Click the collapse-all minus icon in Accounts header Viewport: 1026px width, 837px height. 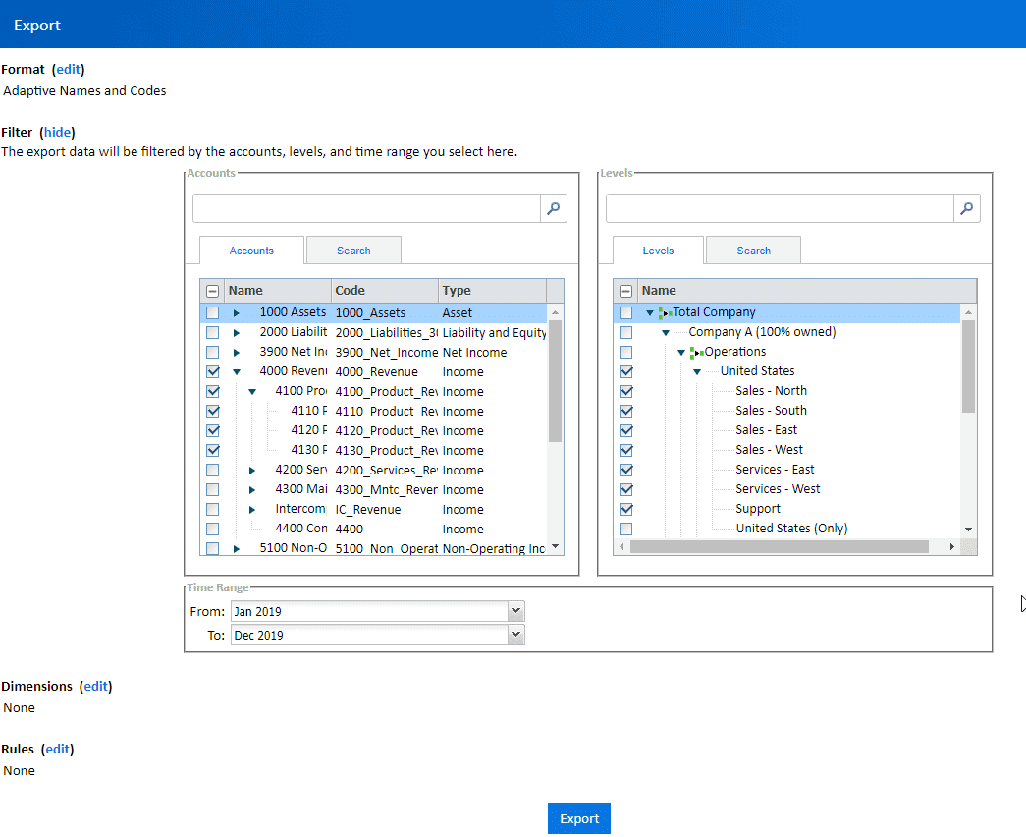(212, 290)
